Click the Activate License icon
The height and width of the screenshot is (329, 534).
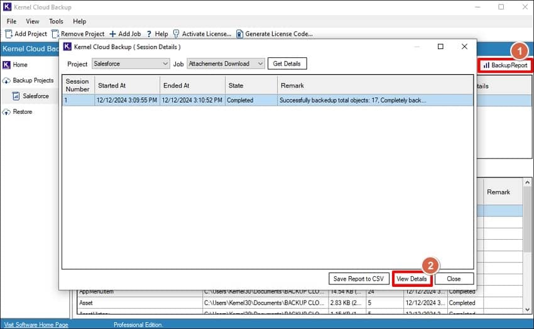pos(176,34)
